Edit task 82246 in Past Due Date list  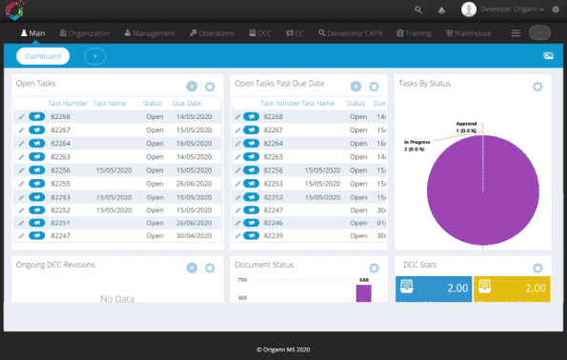coord(237,223)
